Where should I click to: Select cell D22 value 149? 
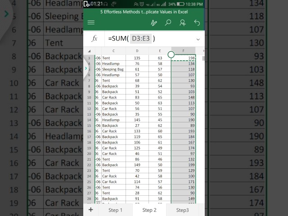point(137,165)
